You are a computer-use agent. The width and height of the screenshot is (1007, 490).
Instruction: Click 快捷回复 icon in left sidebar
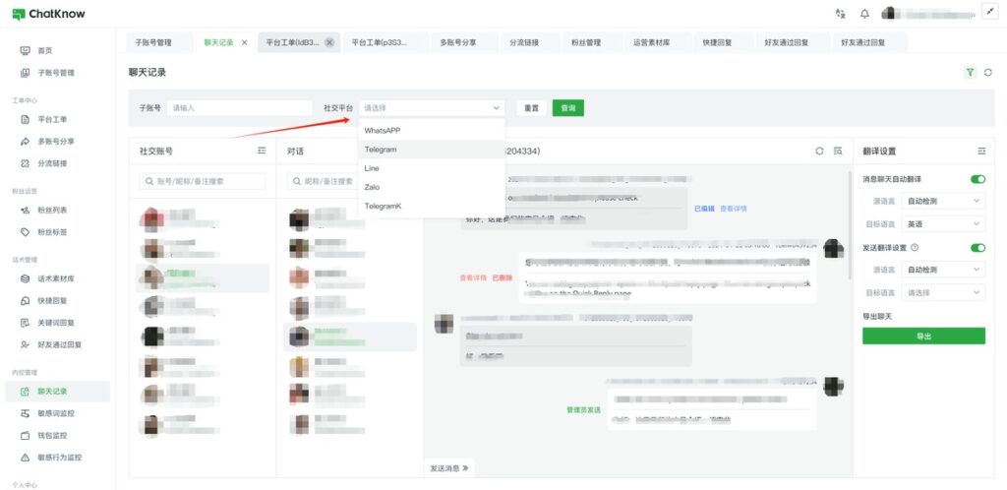coord(25,300)
